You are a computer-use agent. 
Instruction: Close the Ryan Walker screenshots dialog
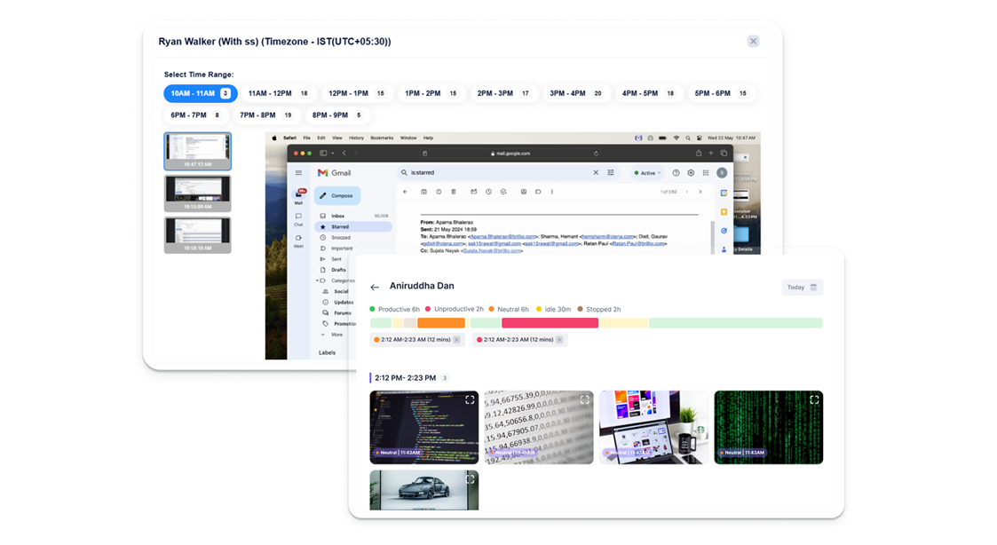coord(753,42)
